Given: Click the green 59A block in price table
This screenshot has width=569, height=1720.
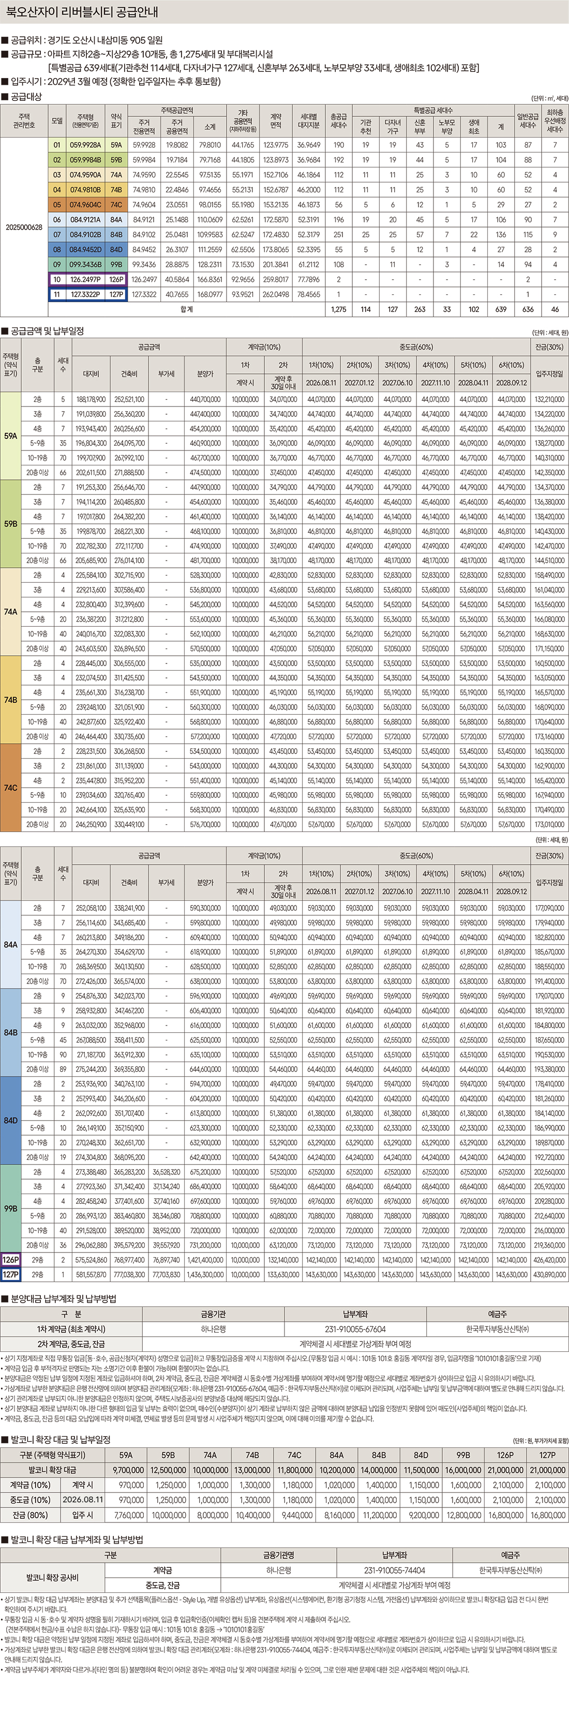Looking at the screenshot, I should [11, 436].
